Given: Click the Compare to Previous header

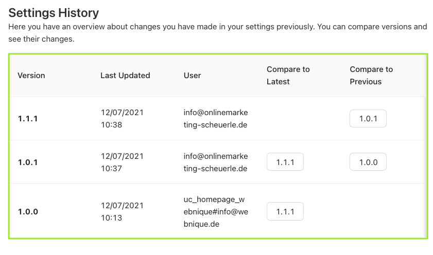Looking at the screenshot, I should click(x=371, y=76).
